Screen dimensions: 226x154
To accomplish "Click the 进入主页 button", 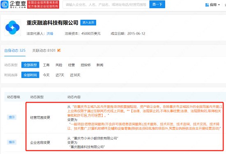I will click(88, 23).
